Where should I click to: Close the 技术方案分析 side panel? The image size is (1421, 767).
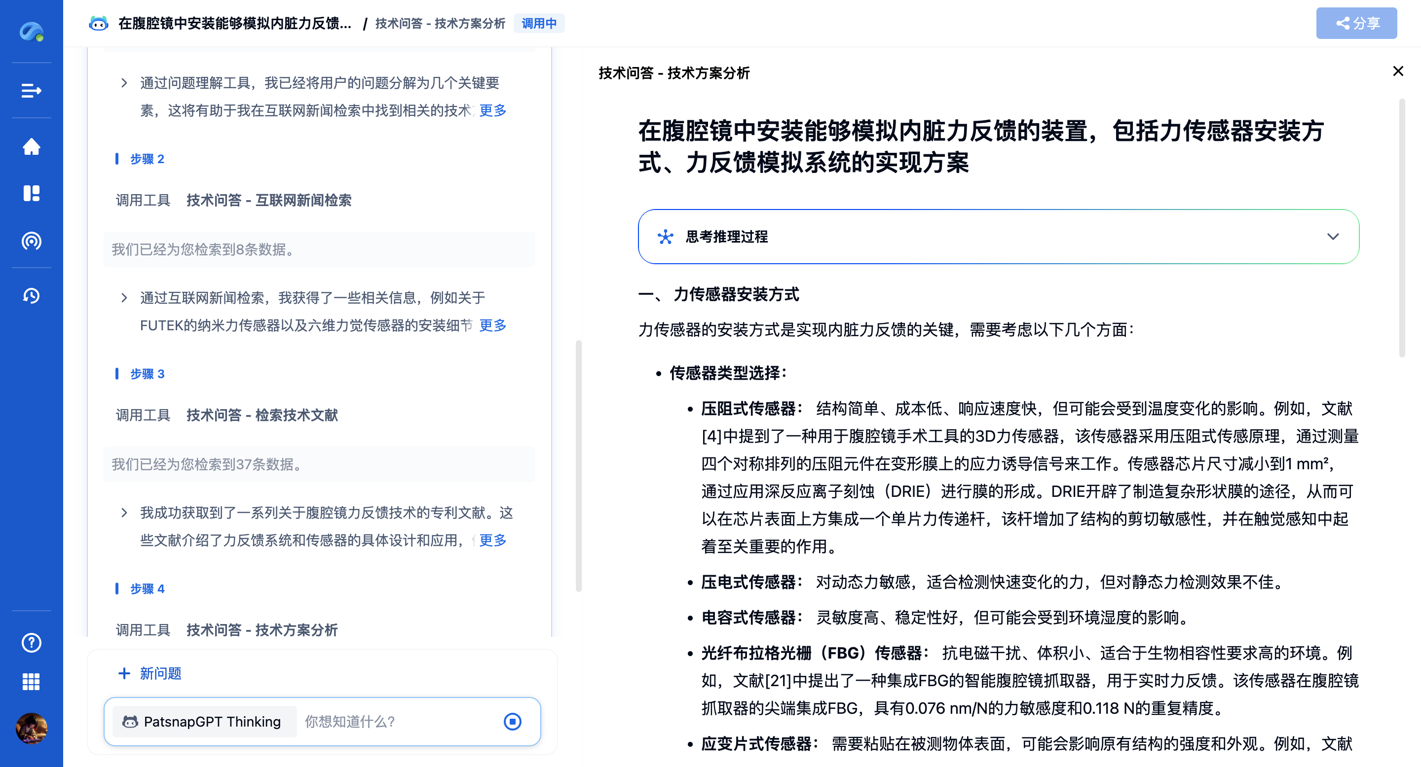click(x=1397, y=71)
